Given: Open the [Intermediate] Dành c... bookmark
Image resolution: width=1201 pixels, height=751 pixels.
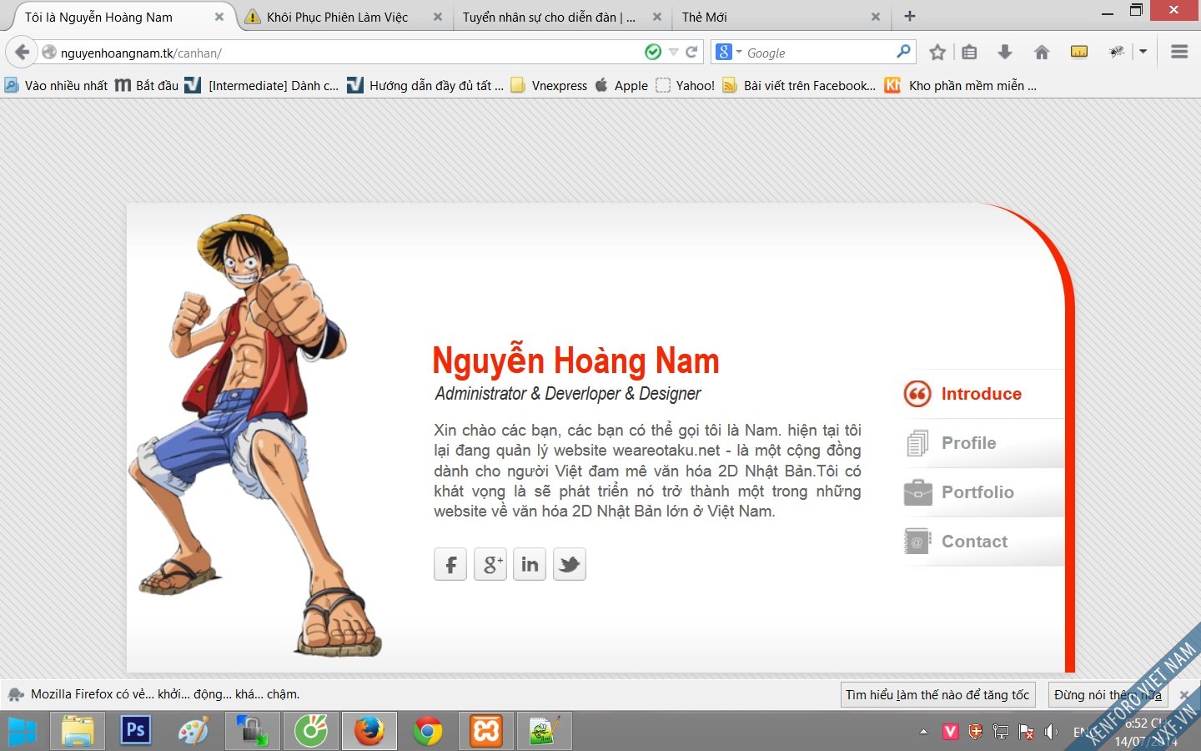Looking at the screenshot, I should click(262, 85).
